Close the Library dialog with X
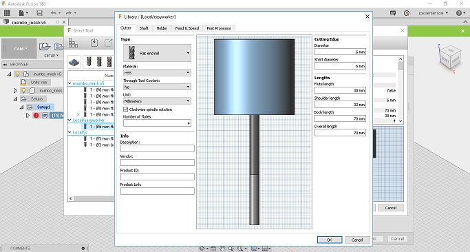This screenshot has width=470, height=252. [x=367, y=17]
